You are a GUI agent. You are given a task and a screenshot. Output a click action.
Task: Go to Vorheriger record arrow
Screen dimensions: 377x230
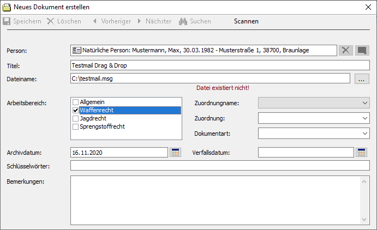[x=95, y=21]
